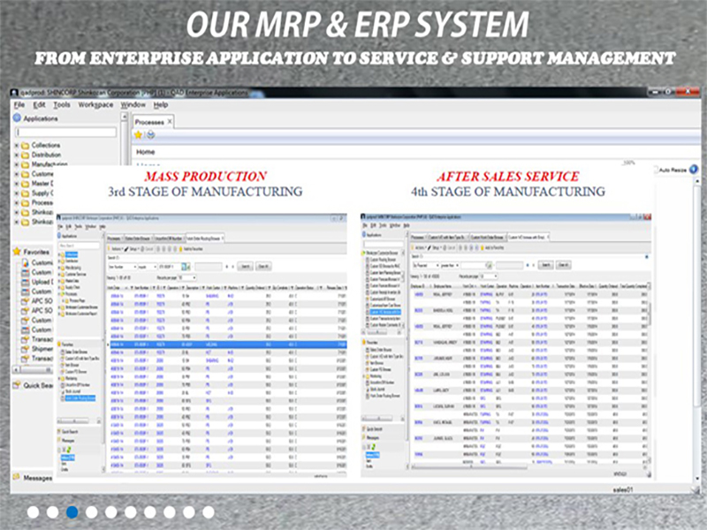Viewport: 707px width, 530px height.
Task: Expand the Distribution tree node
Action: coord(16,155)
